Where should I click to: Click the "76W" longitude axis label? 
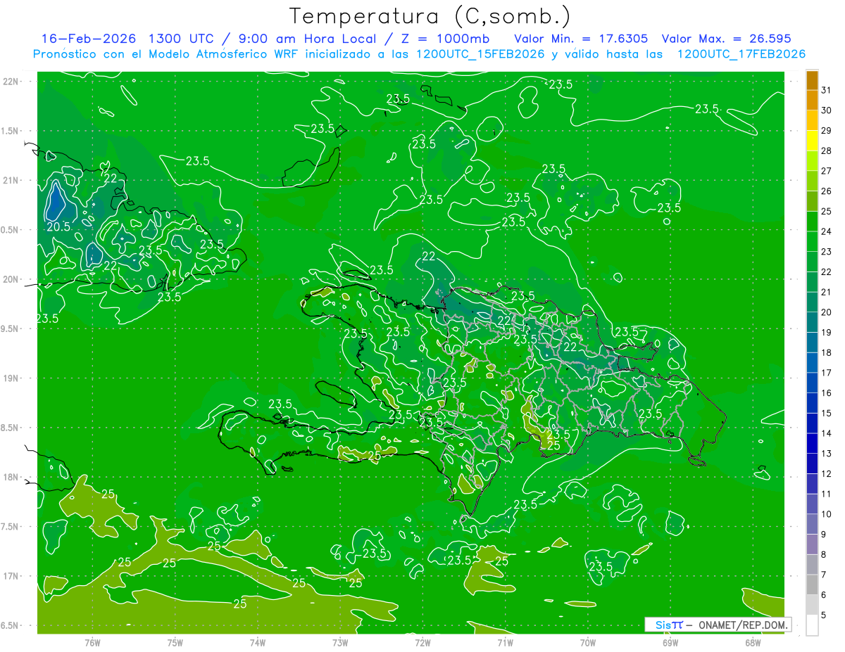pos(92,642)
